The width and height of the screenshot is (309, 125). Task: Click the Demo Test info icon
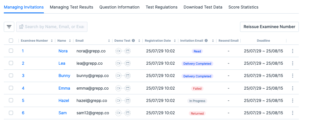134,41
